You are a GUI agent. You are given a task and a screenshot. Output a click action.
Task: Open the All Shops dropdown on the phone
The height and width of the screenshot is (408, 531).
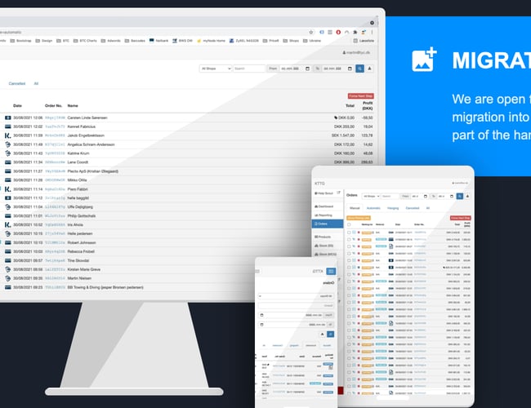(296, 296)
